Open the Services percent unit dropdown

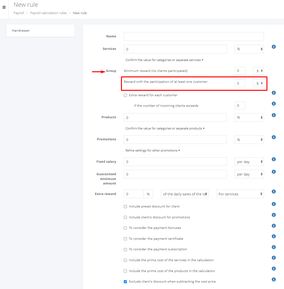249,49
